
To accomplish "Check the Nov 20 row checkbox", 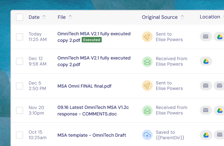I will 19,110.
